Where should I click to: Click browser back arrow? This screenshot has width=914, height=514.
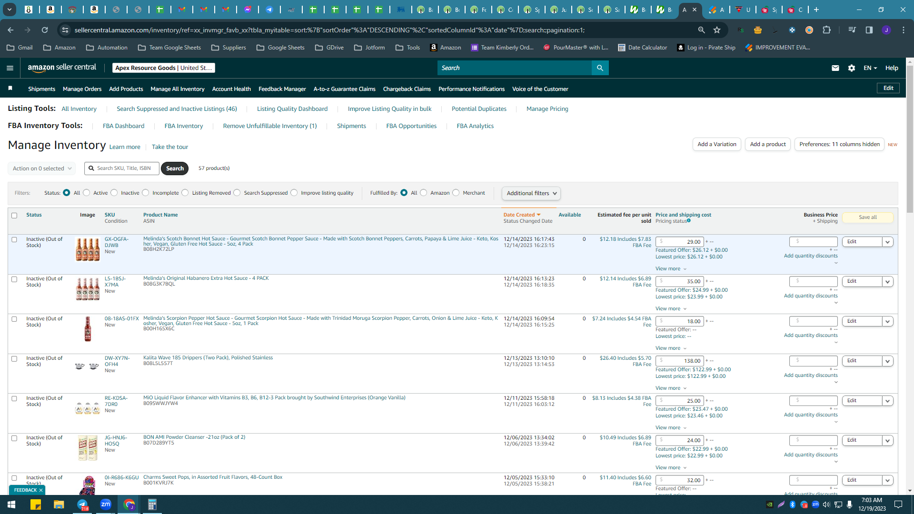pyautogui.click(x=10, y=30)
